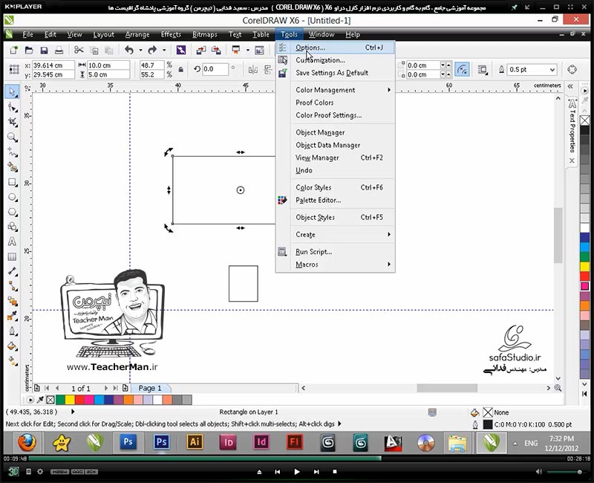Open Illustrator from the taskbar
Image resolution: width=594 pixels, height=483 pixels.
[x=195, y=442]
